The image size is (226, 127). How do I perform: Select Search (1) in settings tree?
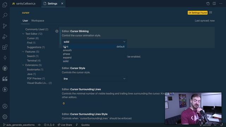[x=33, y=56]
